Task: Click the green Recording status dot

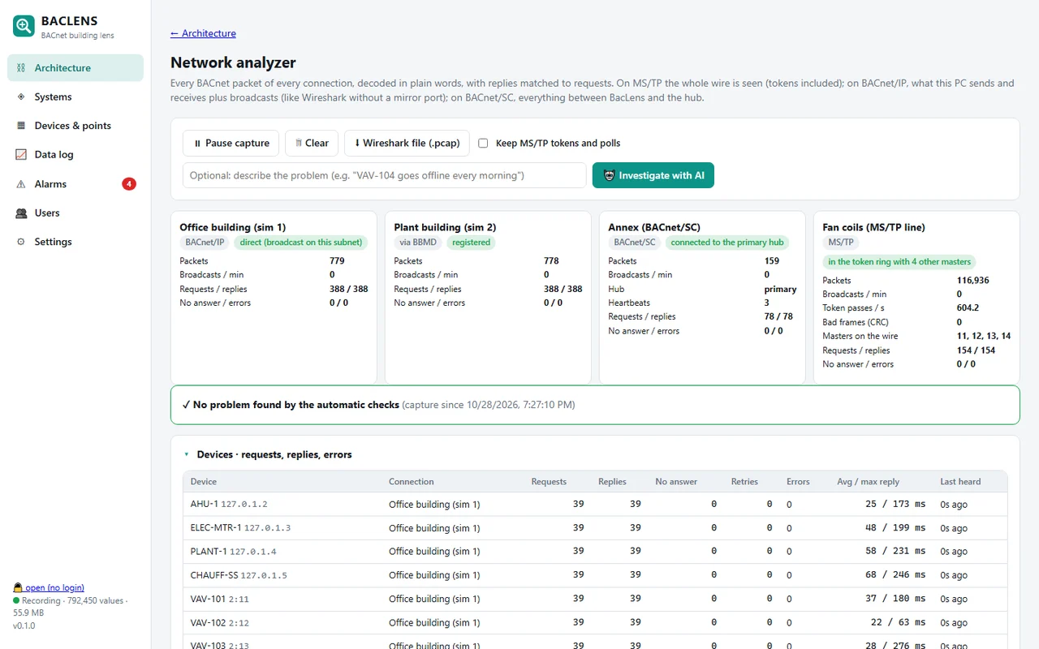Action: coord(16,600)
